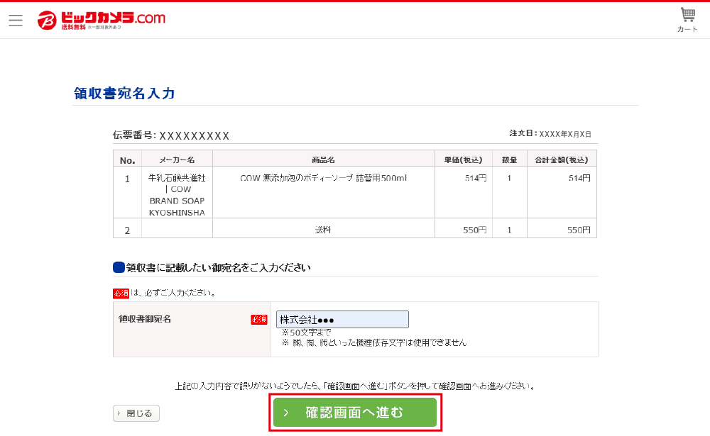Screen dimensions: 710x436
Task: Select the ※50文字まで note
Action: click(x=306, y=332)
